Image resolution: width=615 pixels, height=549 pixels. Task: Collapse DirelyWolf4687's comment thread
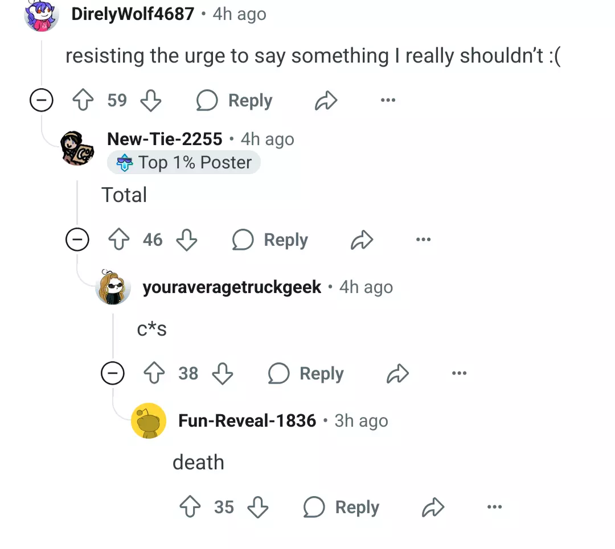[42, 100]
